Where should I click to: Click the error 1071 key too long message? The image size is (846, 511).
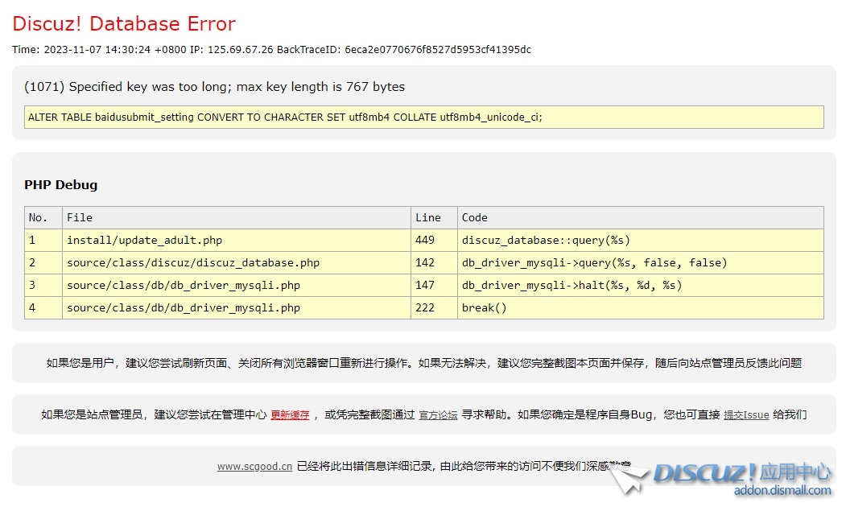click(214, 87)
